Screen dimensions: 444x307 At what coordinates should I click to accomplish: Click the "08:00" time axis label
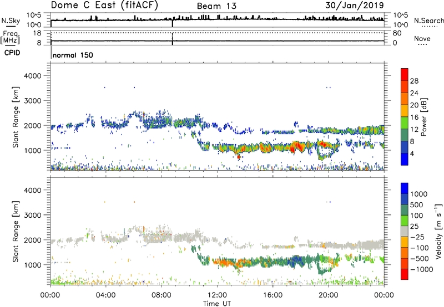[x=162, y=295]
